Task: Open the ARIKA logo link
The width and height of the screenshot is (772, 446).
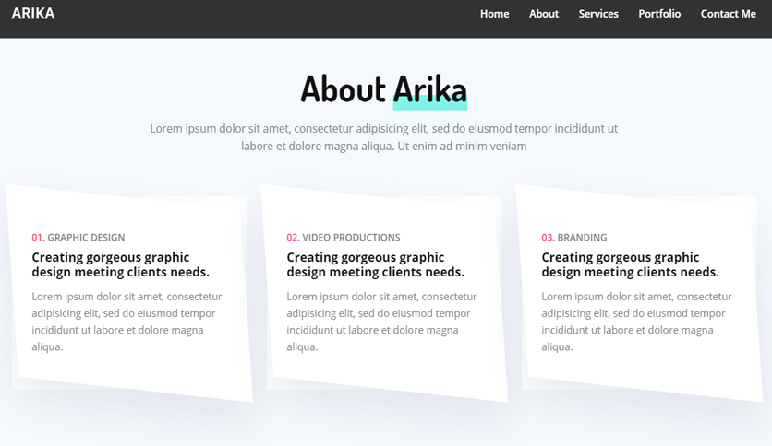Action: (33, 14)
